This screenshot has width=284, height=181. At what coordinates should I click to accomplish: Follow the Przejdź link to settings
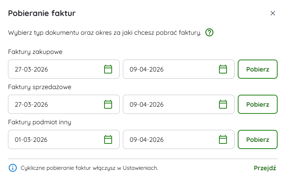265,168
